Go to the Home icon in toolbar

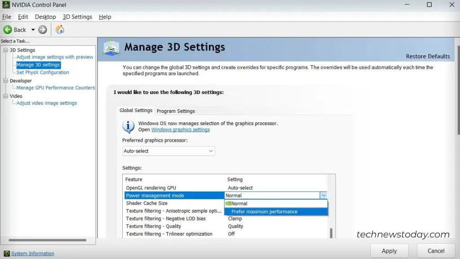coord(60,29)
